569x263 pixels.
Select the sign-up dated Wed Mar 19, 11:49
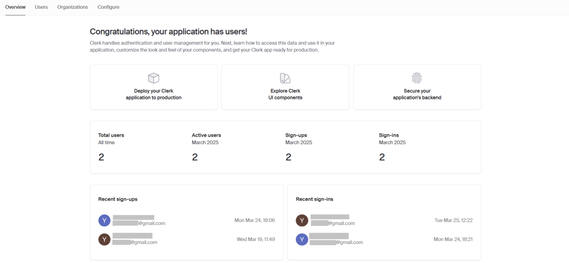[x=186, y=239]
